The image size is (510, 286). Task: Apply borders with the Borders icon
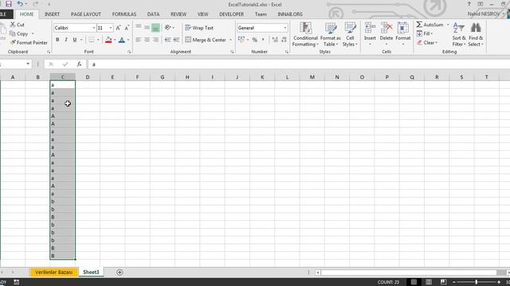tap(92, 40)
